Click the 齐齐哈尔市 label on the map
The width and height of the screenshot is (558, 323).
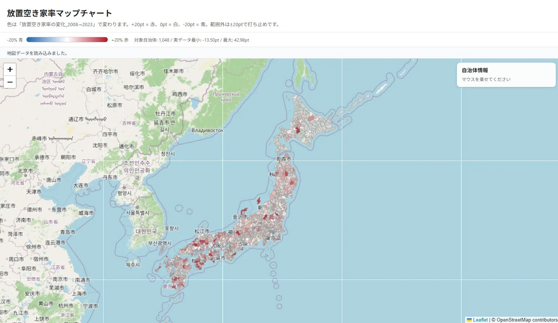click(x=105, y=71)
